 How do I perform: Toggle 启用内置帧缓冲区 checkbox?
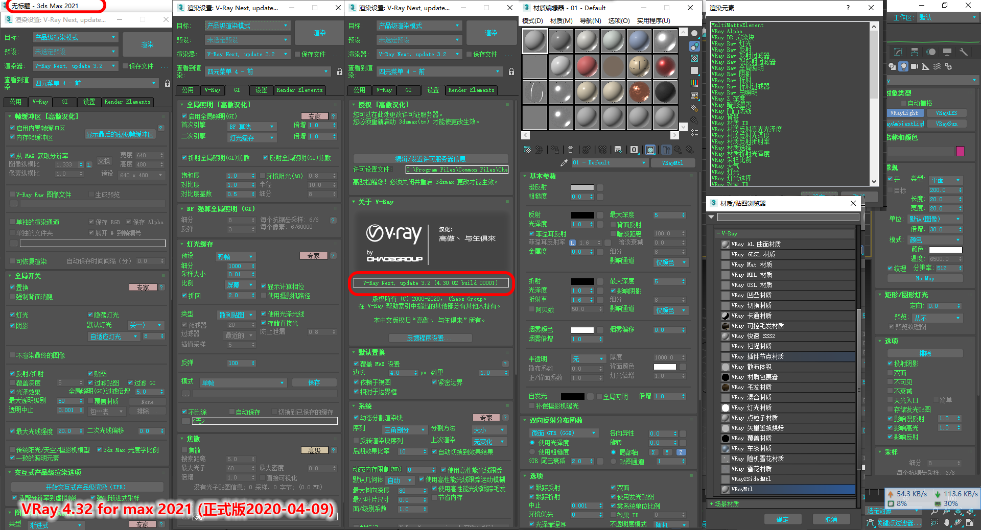[12, 128]
